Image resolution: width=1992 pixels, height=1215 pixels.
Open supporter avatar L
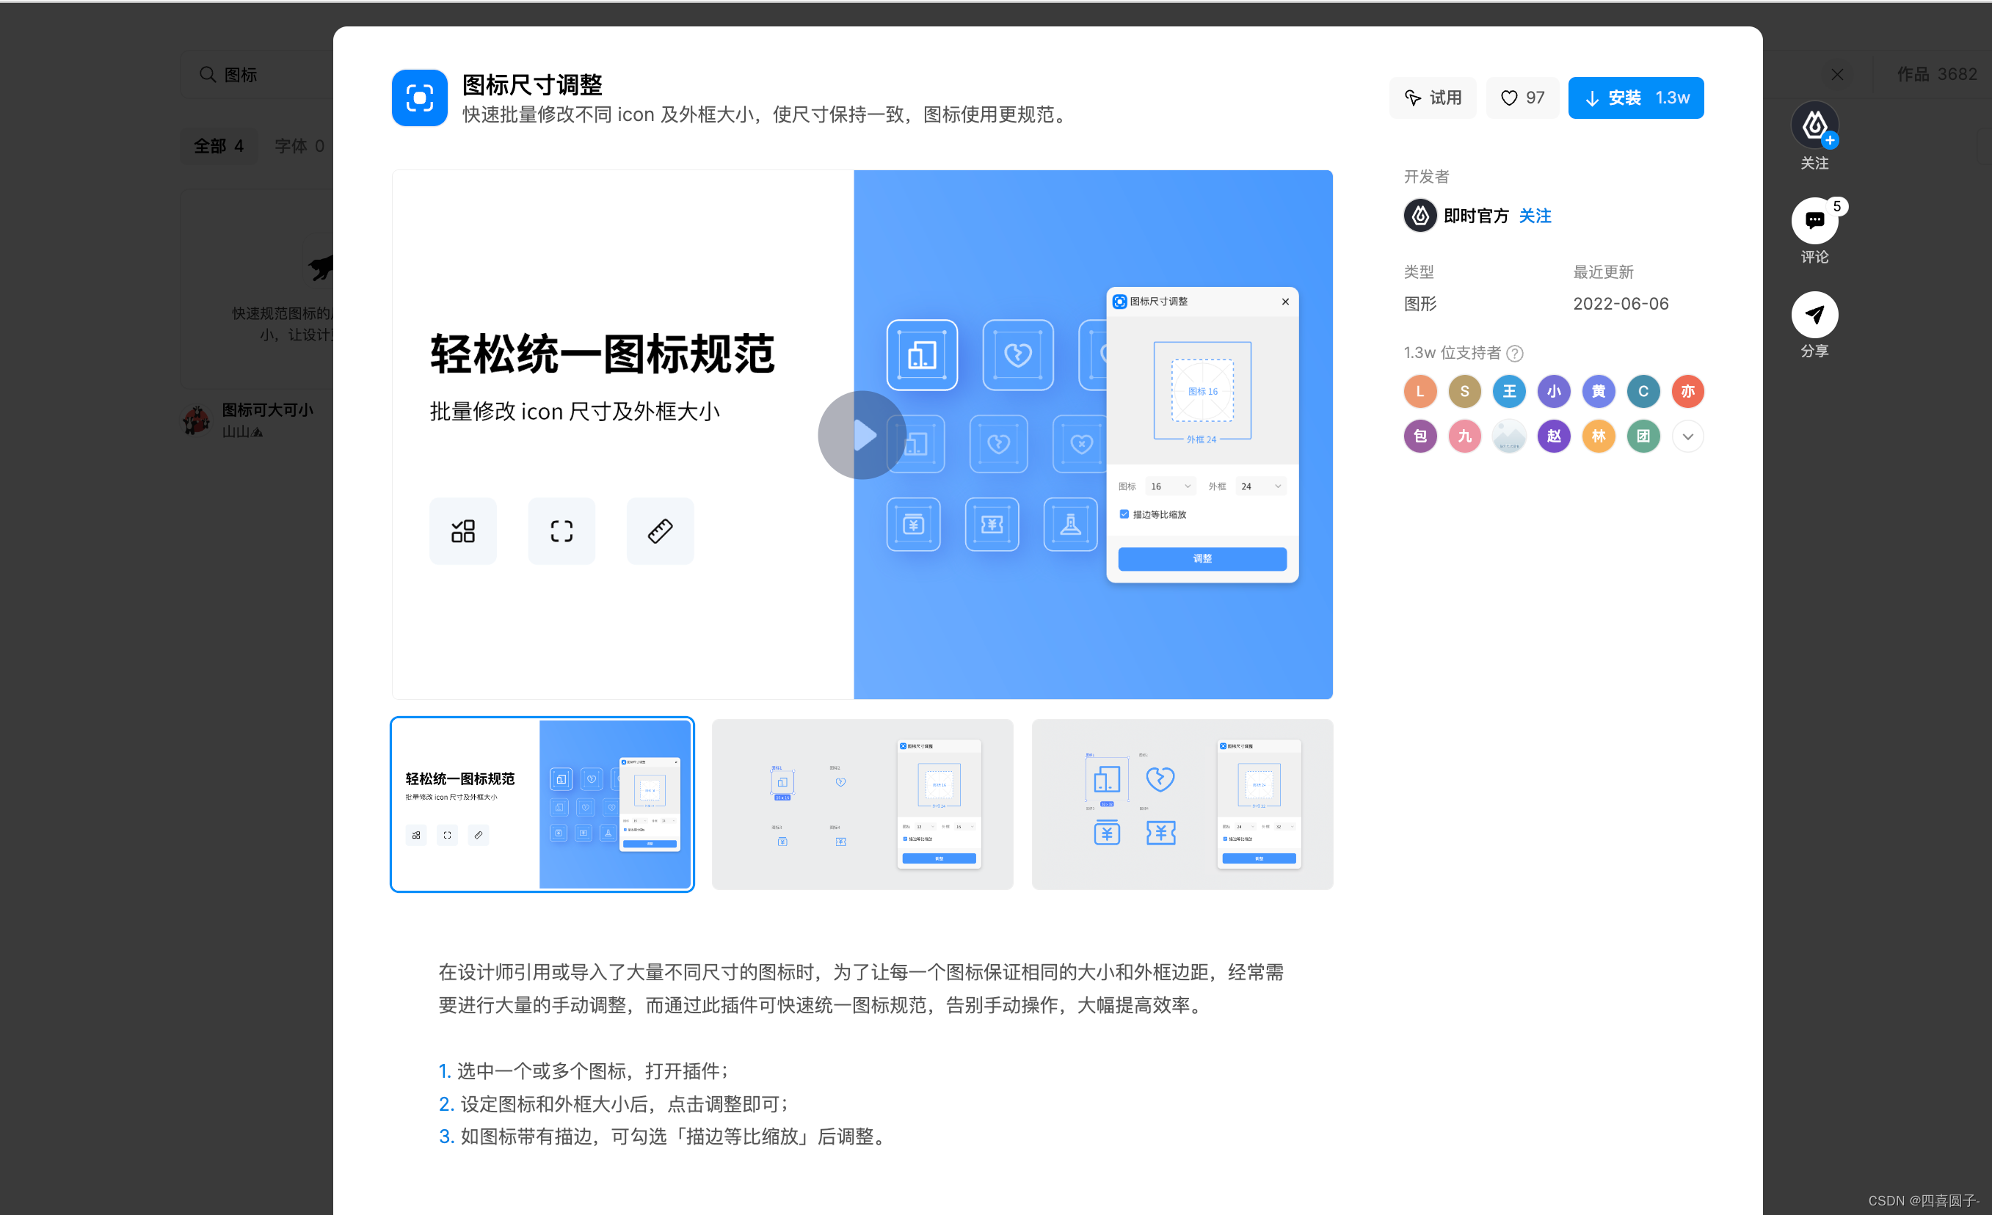(x=1420, y=391)
